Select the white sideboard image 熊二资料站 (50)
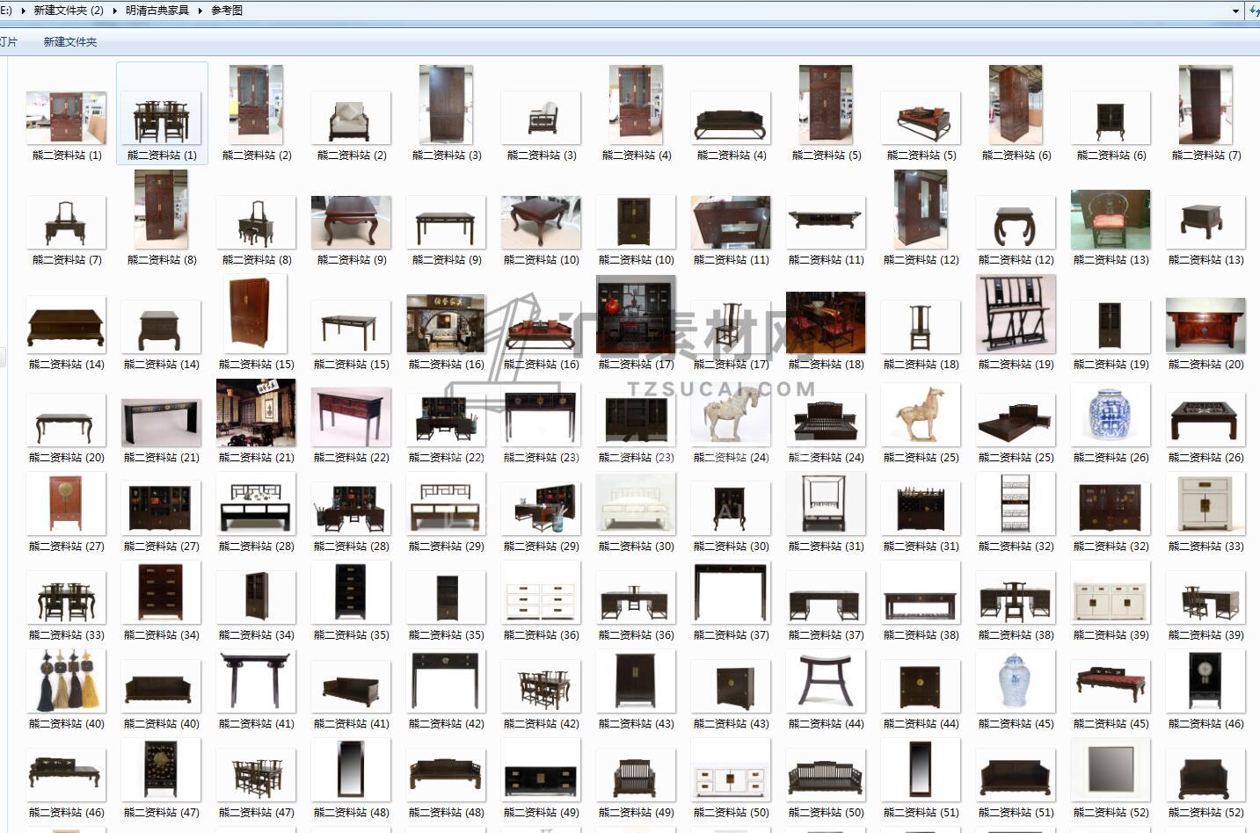 [731, 770]
